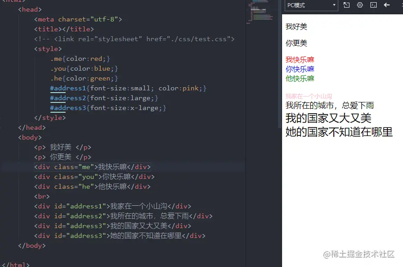
Task: Click the <p> 我好美 </p> code line
Action: pos(63,147)
